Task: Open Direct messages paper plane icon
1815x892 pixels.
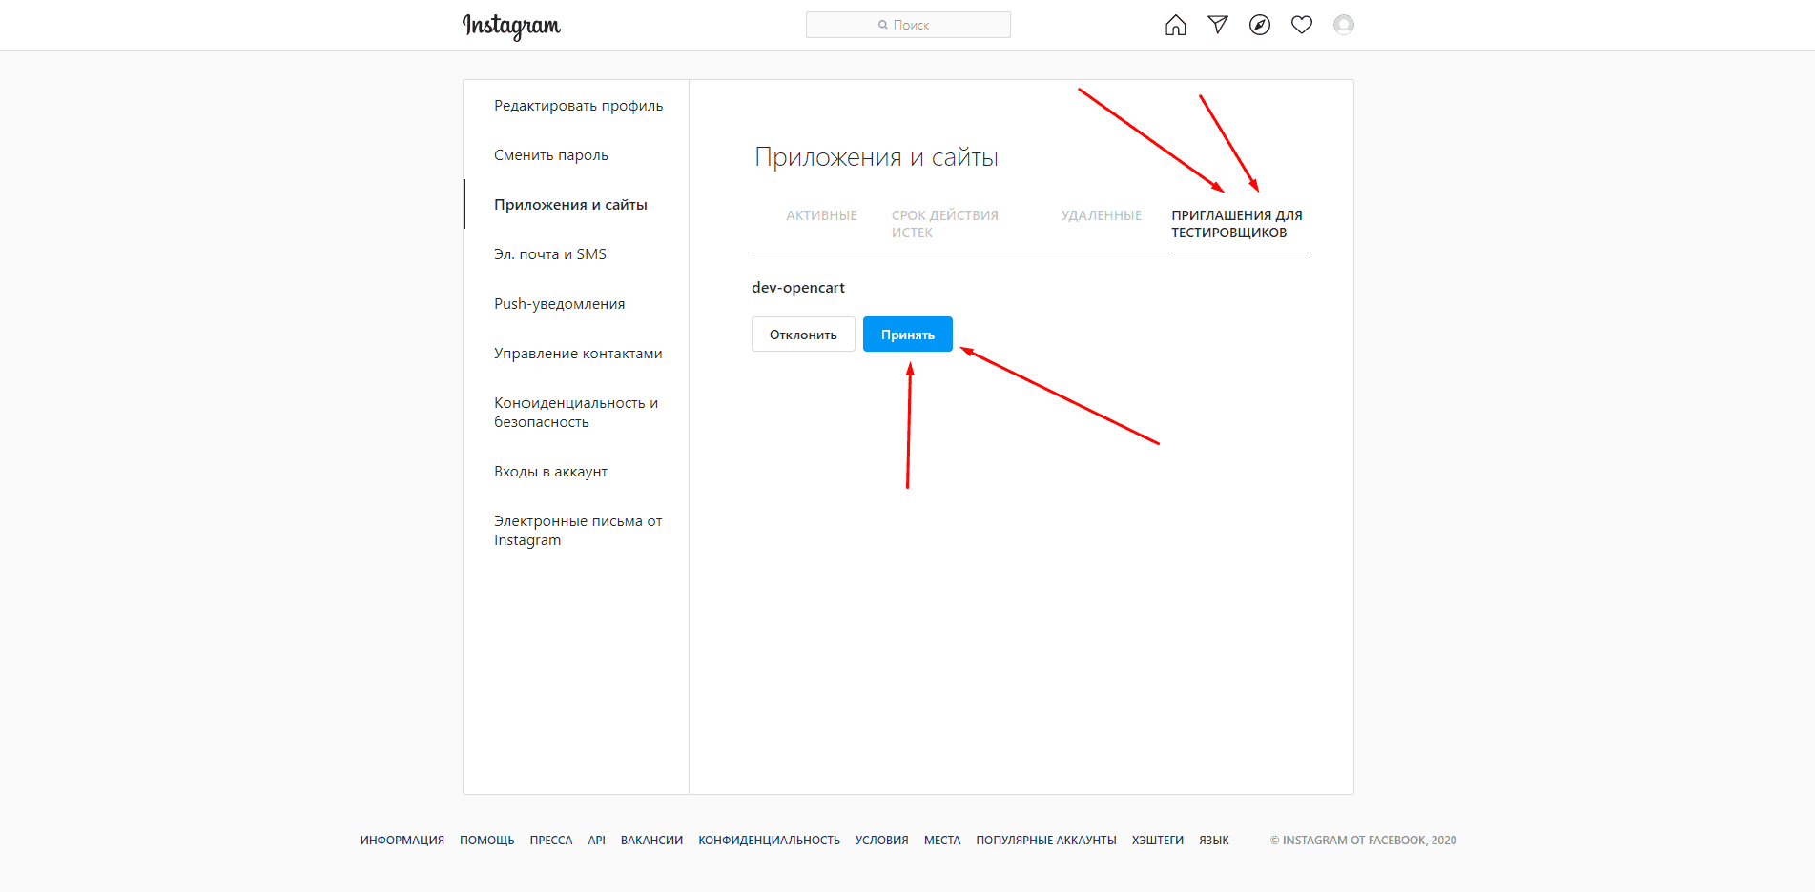Action: point(1218,25)
